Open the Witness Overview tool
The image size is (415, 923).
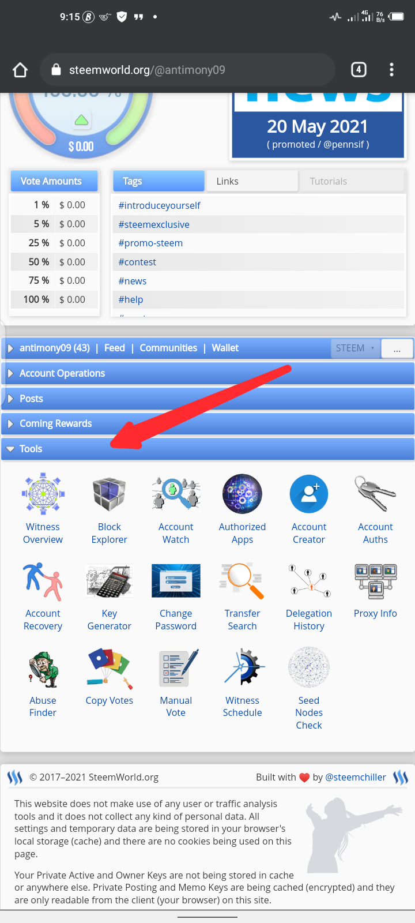[x=43, y=508]
